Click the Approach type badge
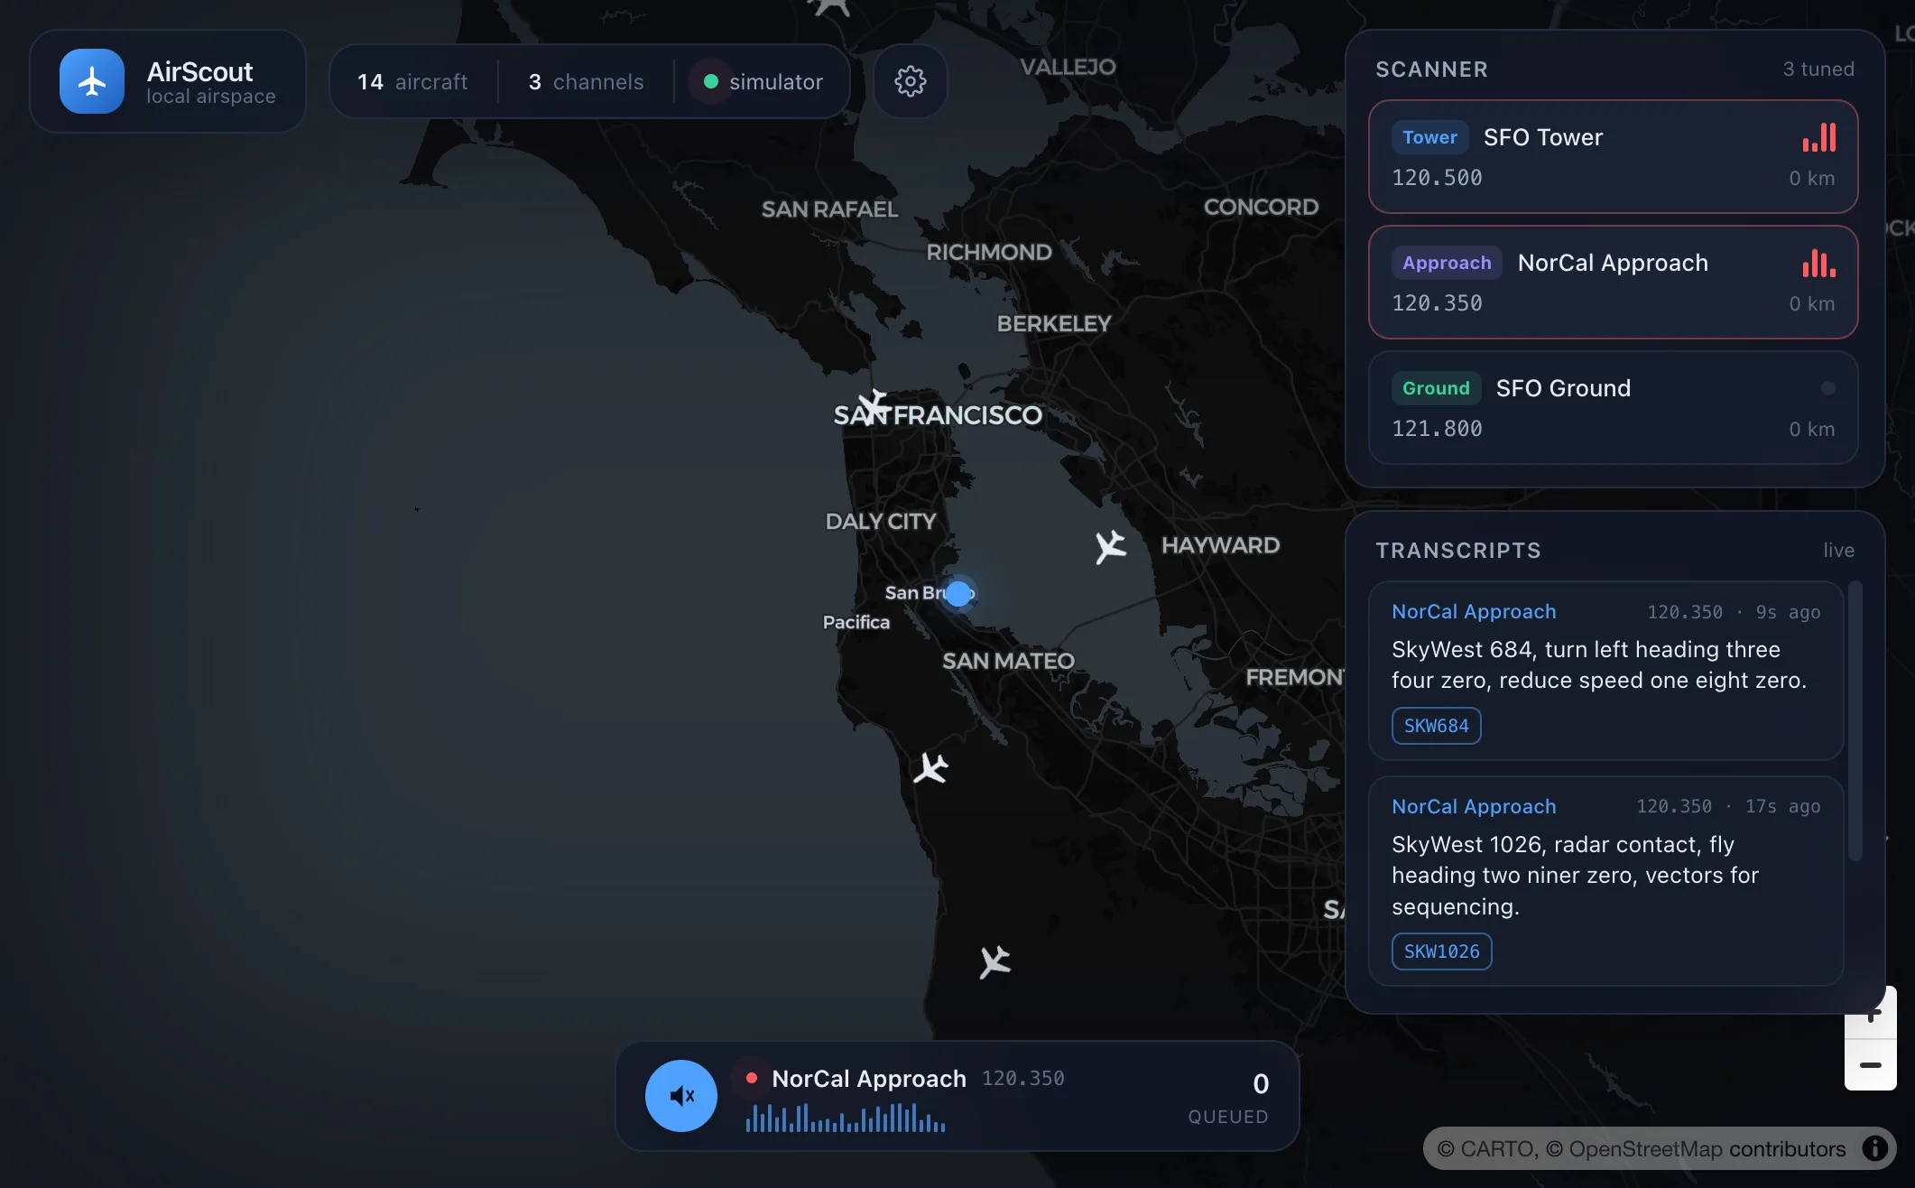The image size is (1915, 1188). pos(1447,263)
